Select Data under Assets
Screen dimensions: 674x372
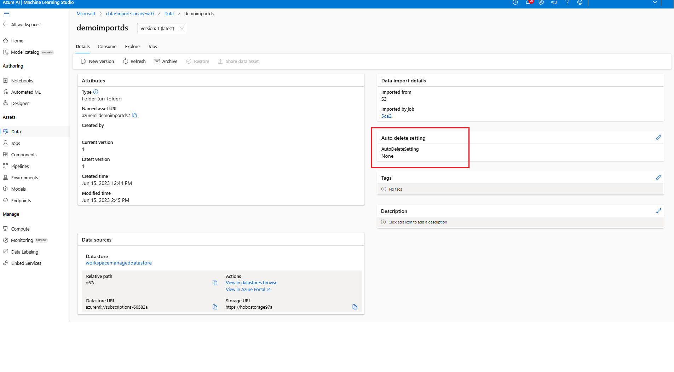35,132
